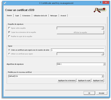
Task: Open the Sujet tab
Action: tap(17, 16)
